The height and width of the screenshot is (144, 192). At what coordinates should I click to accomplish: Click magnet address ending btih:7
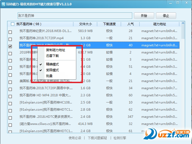tap(159, 88)
